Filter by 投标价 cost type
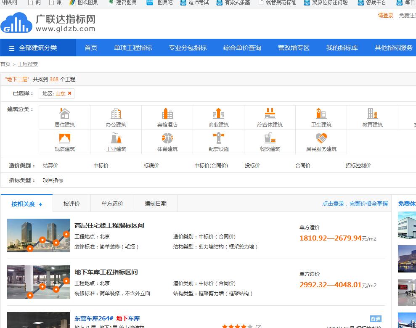 coord(252,165)
